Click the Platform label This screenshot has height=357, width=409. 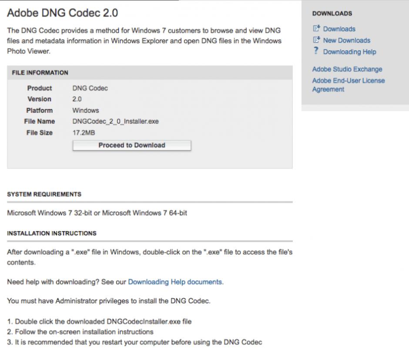[x=40, y=110]
